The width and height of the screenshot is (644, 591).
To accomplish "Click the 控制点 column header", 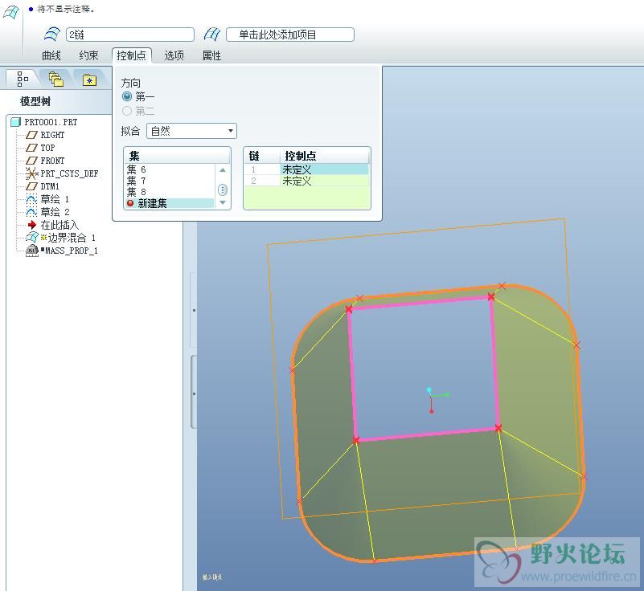I will point(326,156).
